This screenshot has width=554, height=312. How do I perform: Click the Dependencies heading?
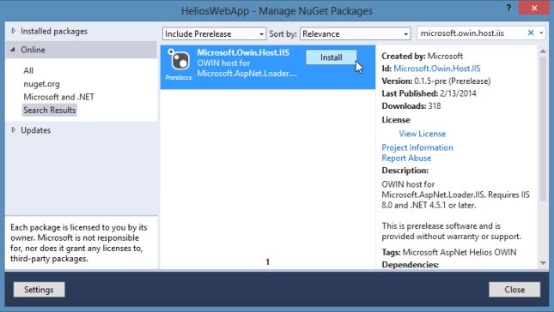[411, 264]
